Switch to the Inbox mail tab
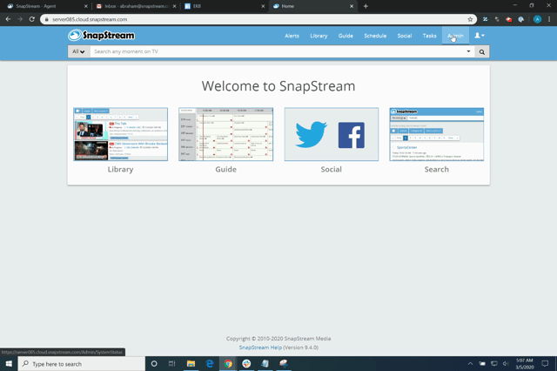The height and width of the screenshot is (371, 557). 136,6
